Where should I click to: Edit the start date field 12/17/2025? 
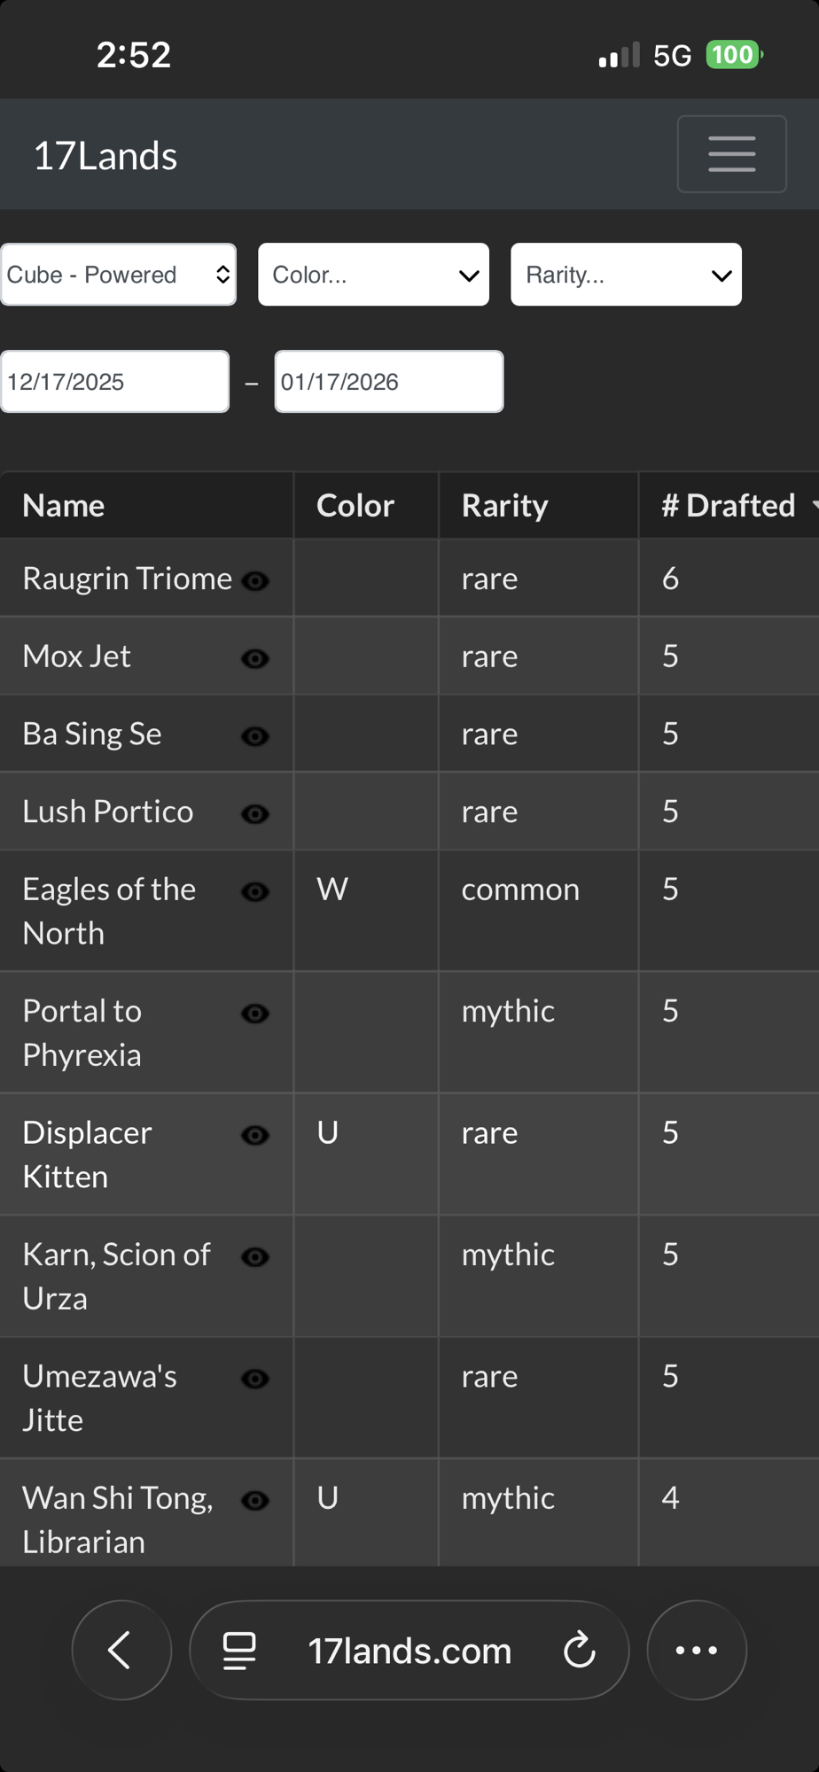point(114,382)
